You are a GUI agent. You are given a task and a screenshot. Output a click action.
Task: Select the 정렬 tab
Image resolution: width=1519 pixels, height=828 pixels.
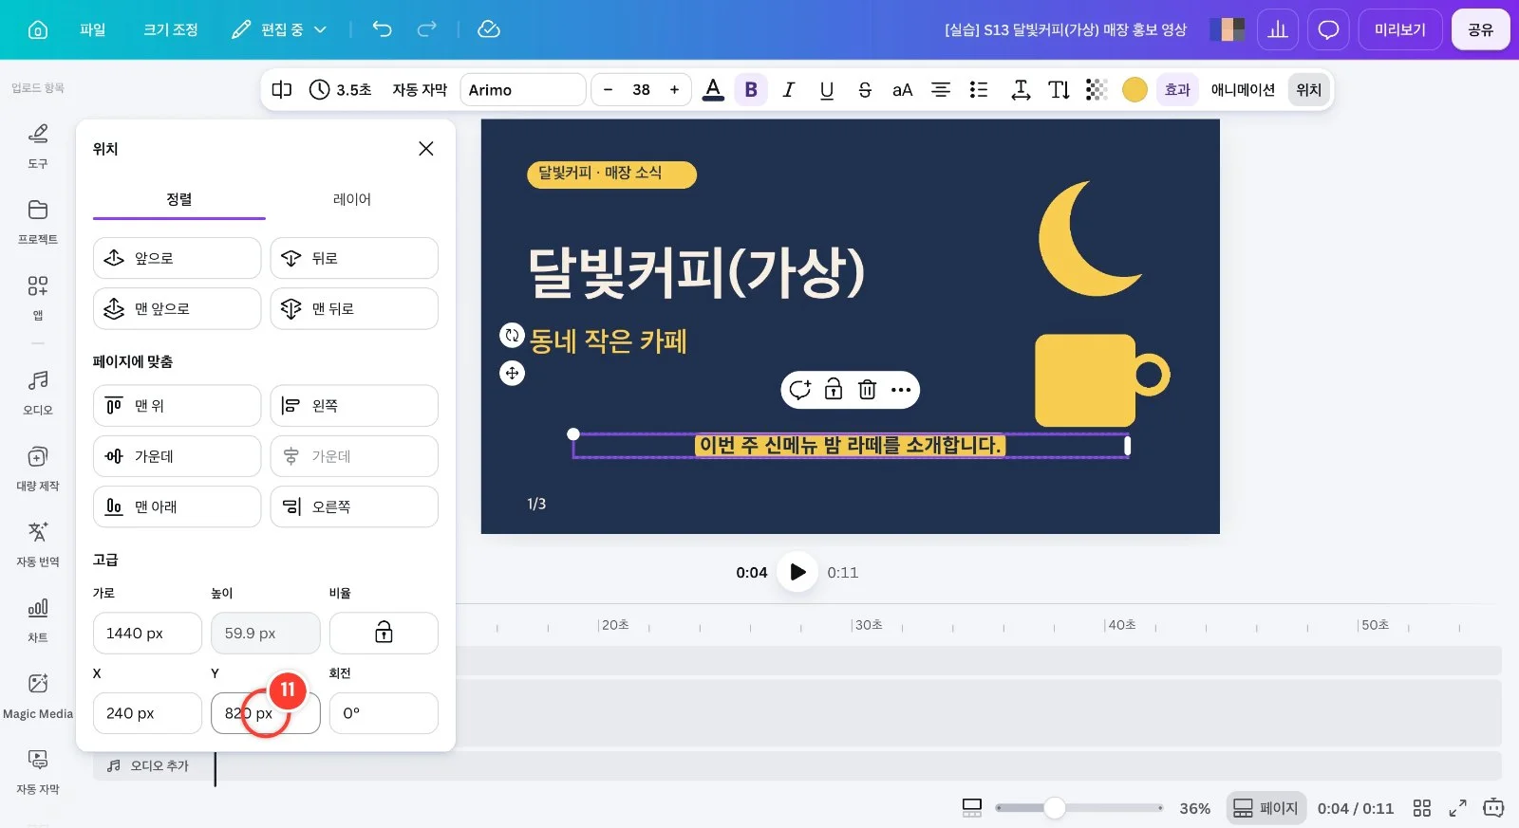(x=179, y=199)
